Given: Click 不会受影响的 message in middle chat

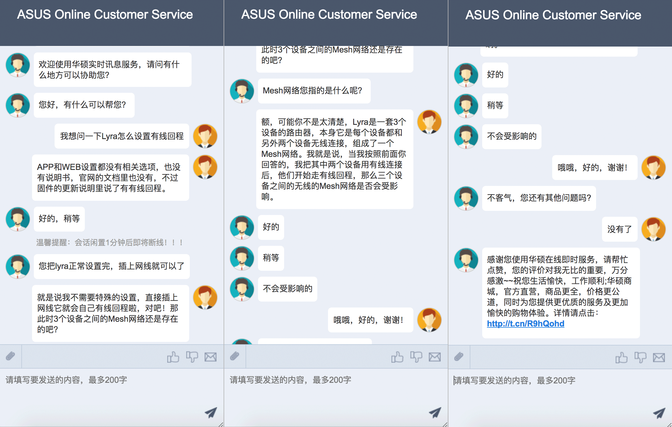Looking at the screenshot, I should [x=288, y=289].
